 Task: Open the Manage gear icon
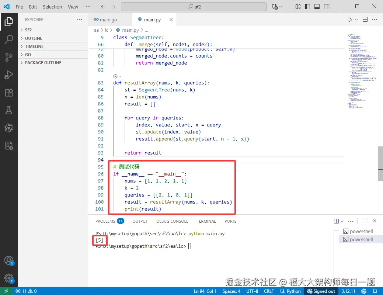tap(9, 278)
